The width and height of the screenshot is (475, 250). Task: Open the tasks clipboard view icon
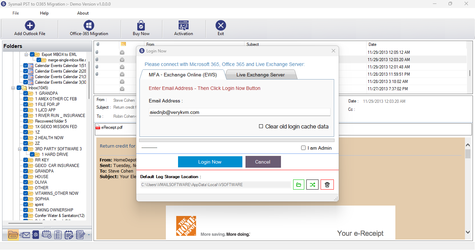[x=58, y=235]
